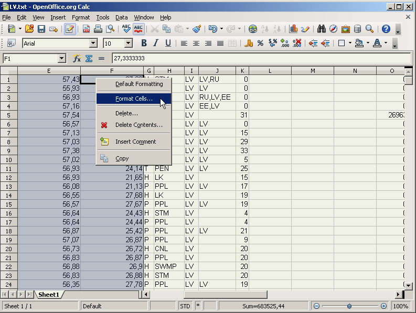The width and height of the screenshot is (416, 313).
Task: Click column header L
Action: [x=270, y=71]
